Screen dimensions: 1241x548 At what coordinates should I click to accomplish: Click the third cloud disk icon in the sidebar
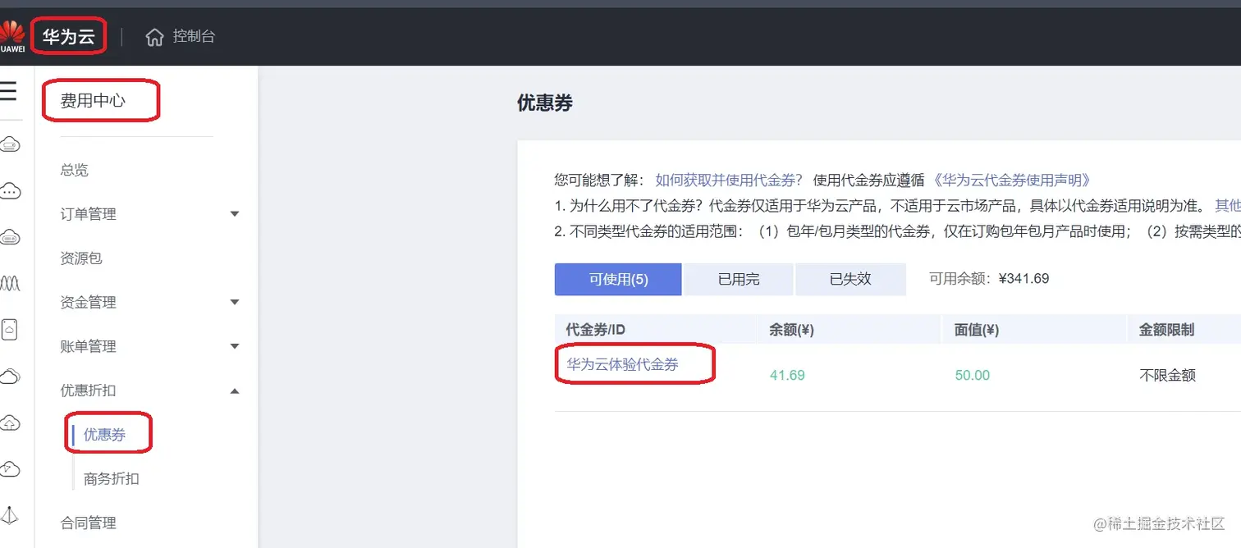point(10,238)
